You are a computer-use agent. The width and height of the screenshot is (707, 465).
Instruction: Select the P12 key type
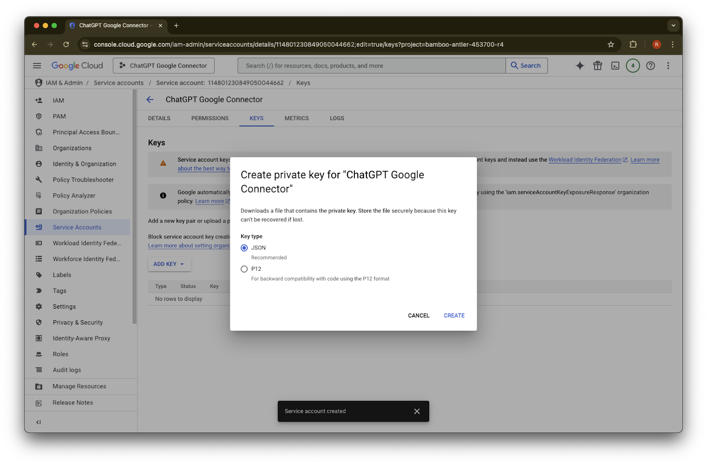(244, 269)
